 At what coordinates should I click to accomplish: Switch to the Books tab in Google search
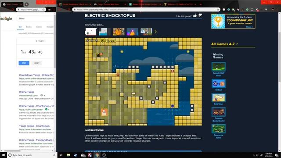29,27
